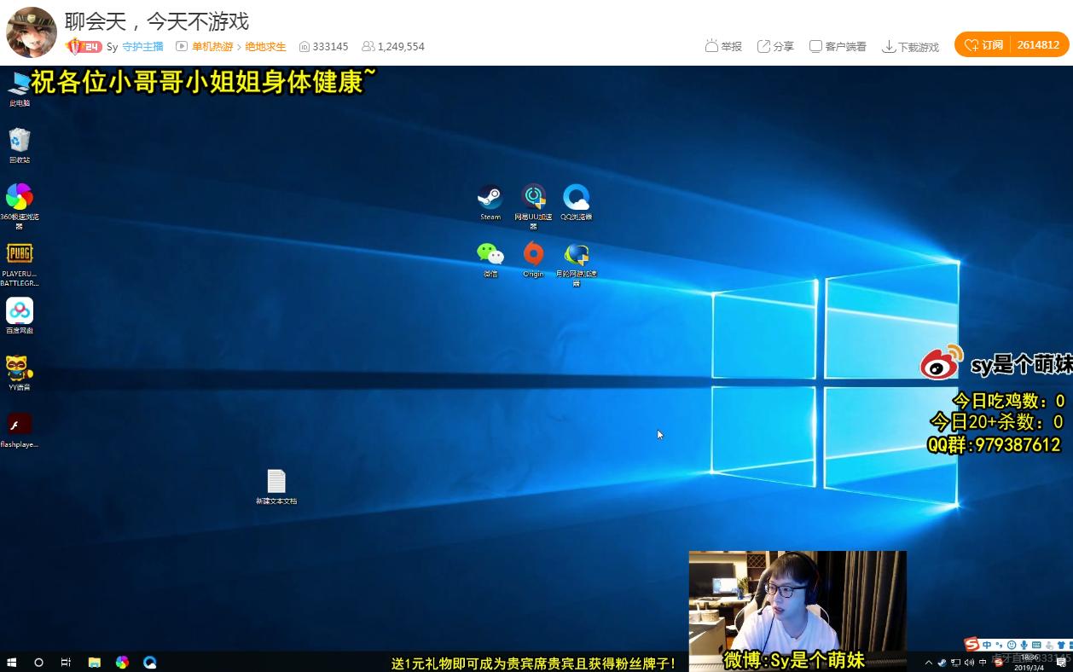Screen dimensions: 1073x672
Task: Open the 单机热游 section
Action: (x=212, y=47)
